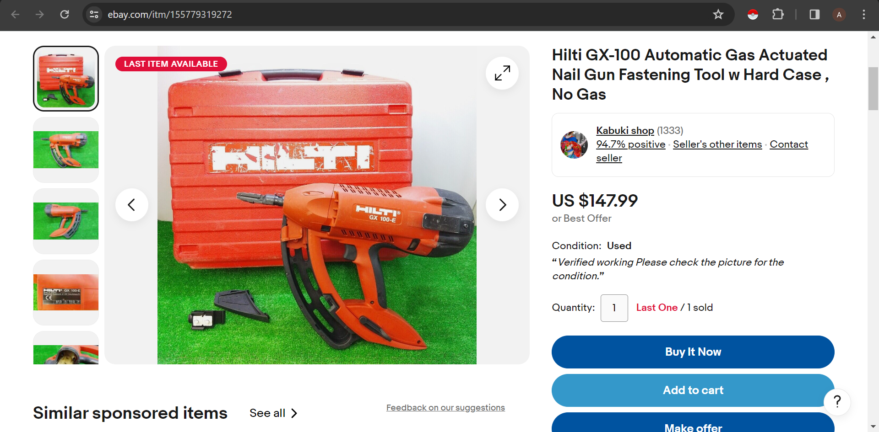The height and width of the screenshot is (432, 879).
Task: Reload the eBay page
Action: [x=65, y=15]
